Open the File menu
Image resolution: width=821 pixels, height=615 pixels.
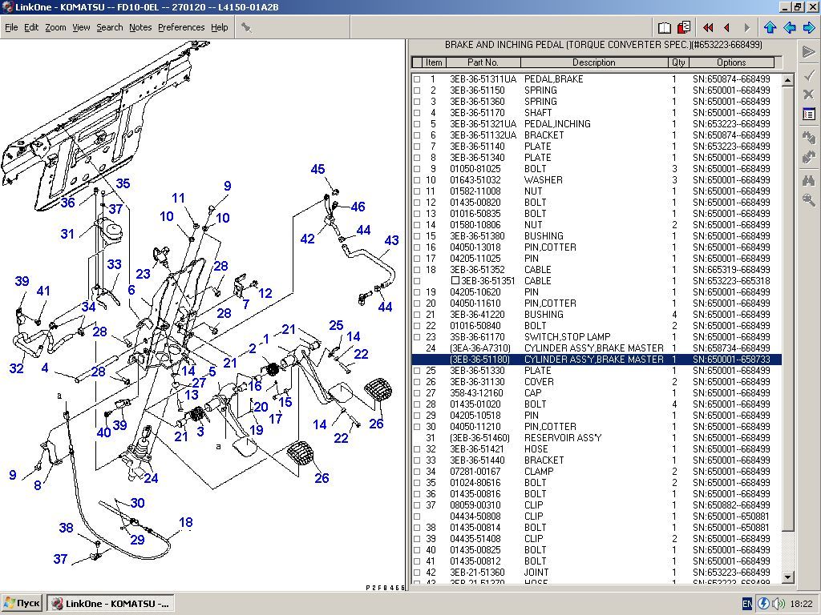[11, 27]
